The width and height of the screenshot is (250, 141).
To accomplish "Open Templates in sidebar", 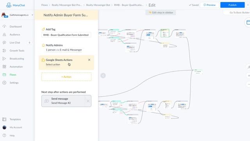I will click(x=15, y=119).
